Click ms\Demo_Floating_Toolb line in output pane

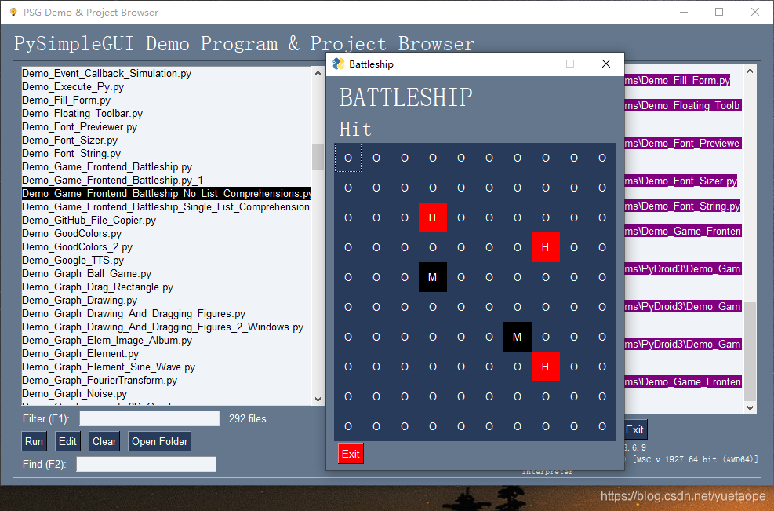click(x=683, y=105)
